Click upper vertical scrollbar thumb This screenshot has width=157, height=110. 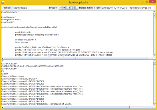click(x=154, y=16)
